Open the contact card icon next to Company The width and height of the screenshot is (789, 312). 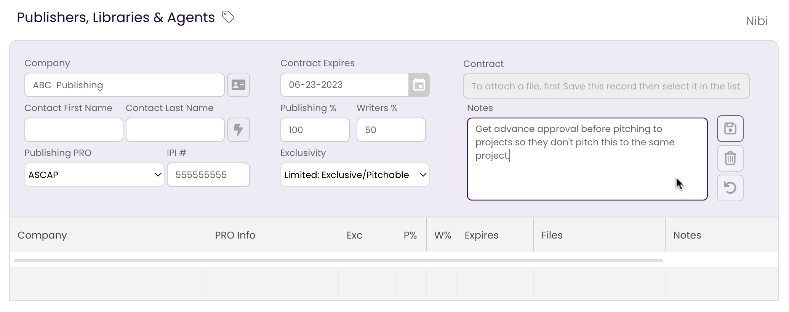coord(238,85)
